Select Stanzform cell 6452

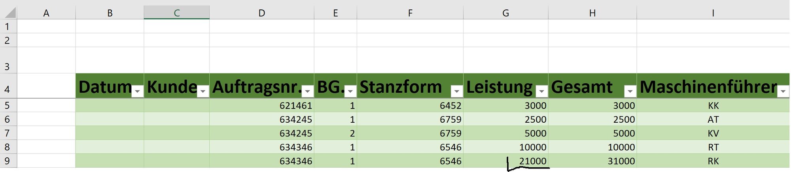[x=410, y=105]
